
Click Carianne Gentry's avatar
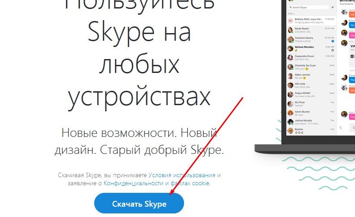point(290,39)
